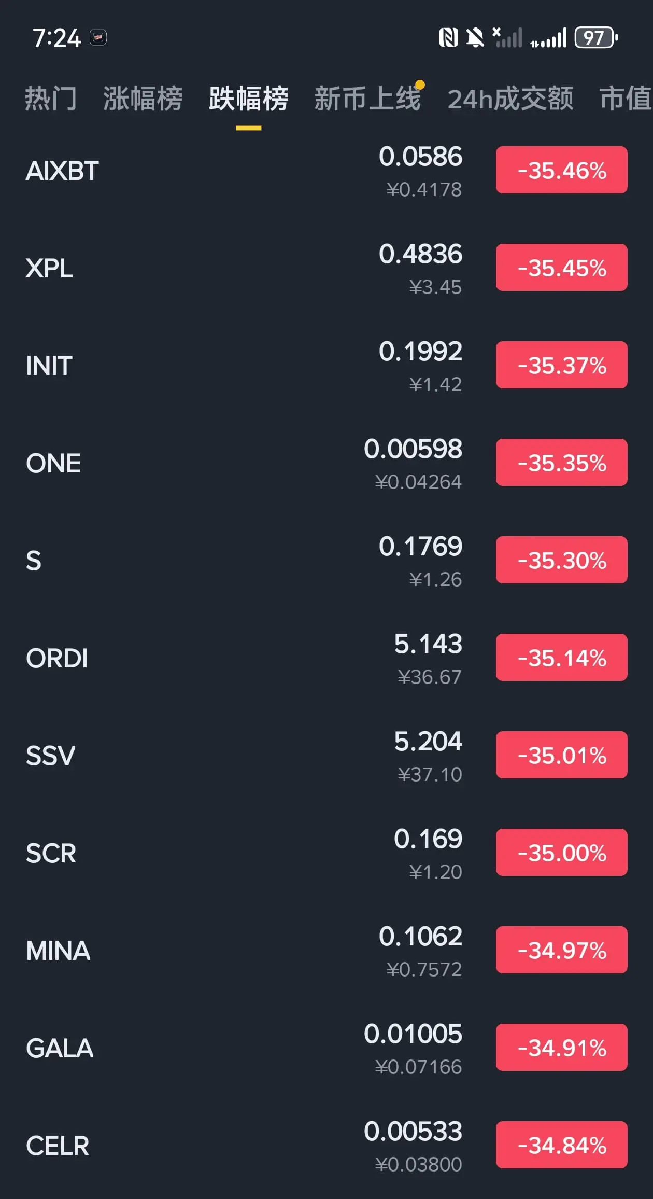This screenshot has height=1199, width=653.
Task: Select the SSV coin name
Action: click(x=51, y=756)
